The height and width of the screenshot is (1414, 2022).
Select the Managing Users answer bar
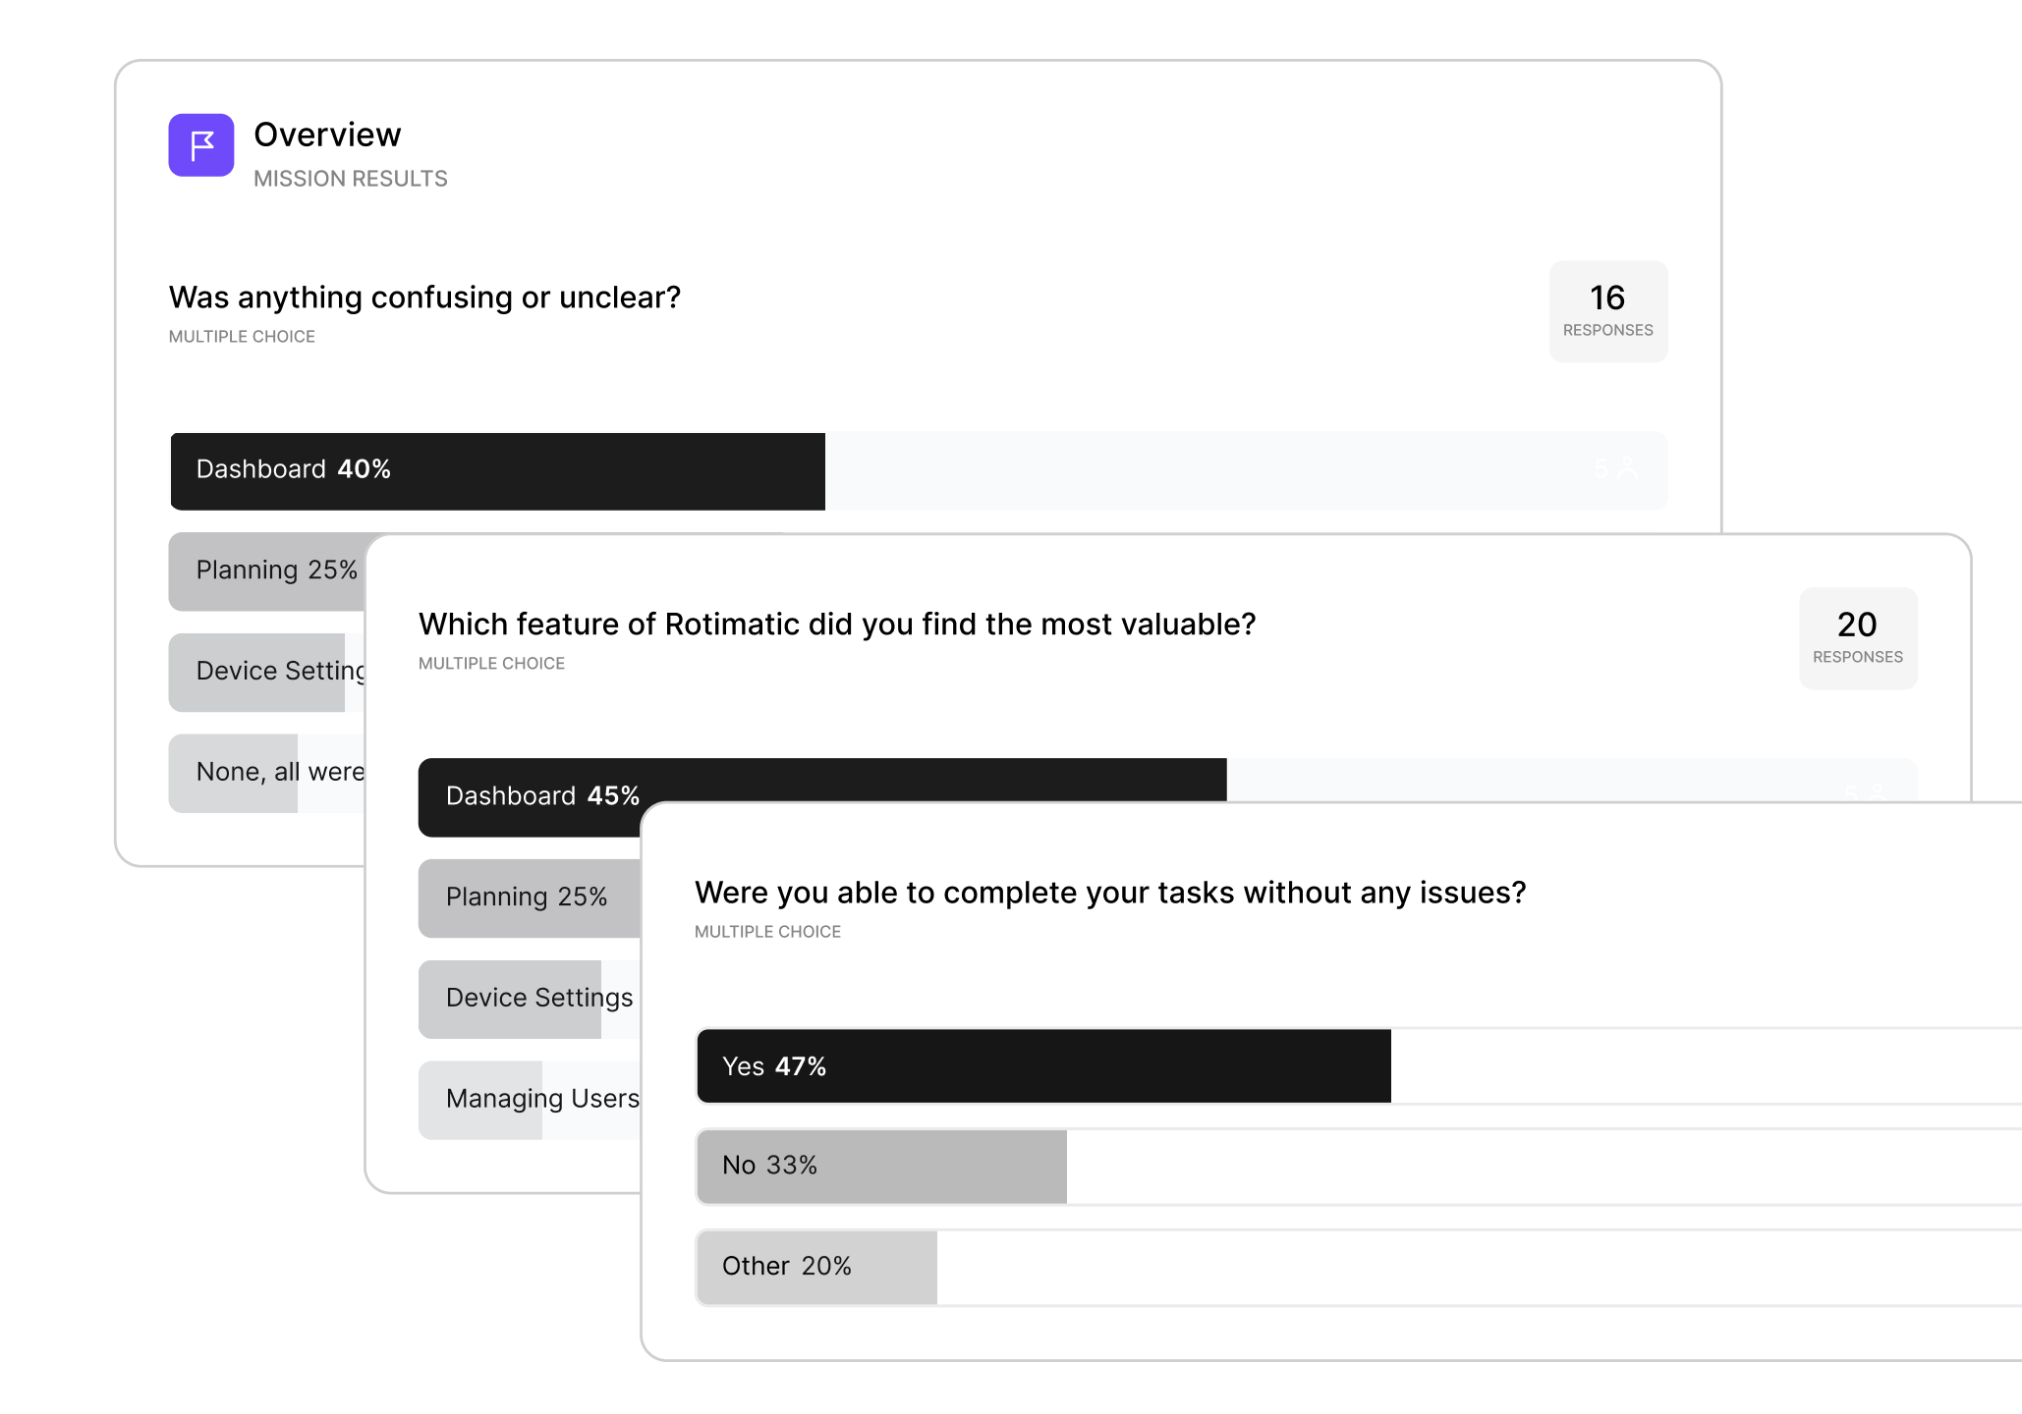(x=530, y=1100)
